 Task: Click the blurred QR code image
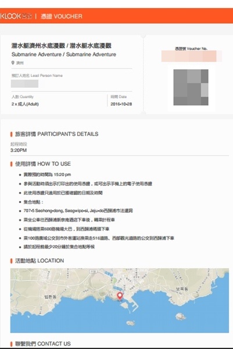[x=191, y=87]
